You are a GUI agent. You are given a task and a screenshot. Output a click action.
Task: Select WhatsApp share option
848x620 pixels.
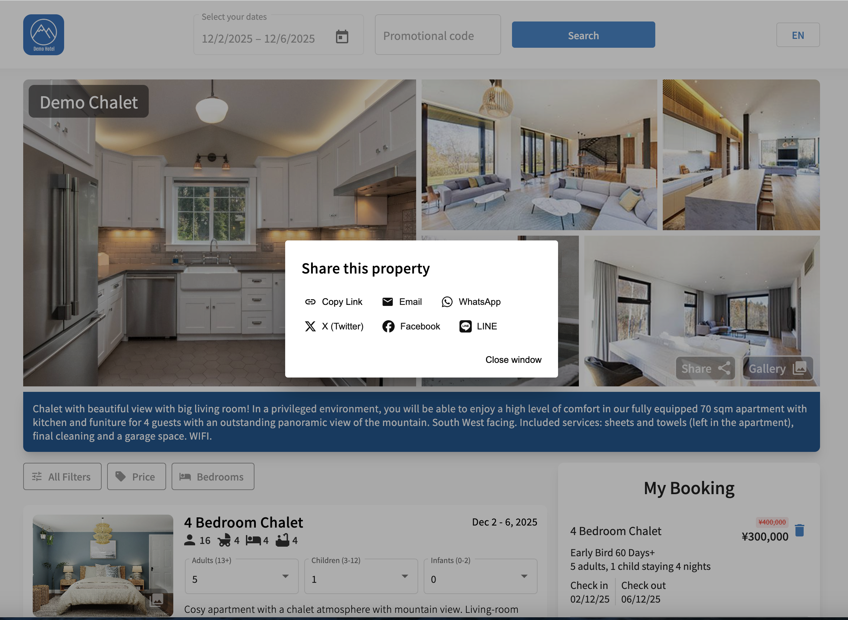tap(471, 302)
